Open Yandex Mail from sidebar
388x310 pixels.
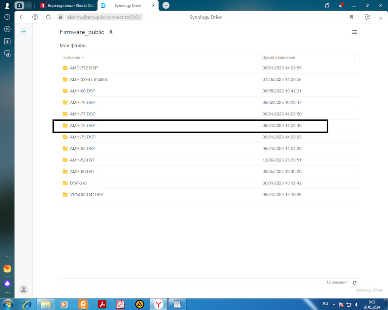[x=7, y=269]
